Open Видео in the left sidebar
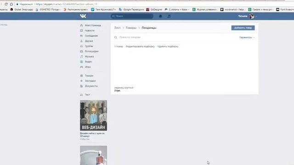The height and width of the screenshot is (165, 294). click(86, 62)
